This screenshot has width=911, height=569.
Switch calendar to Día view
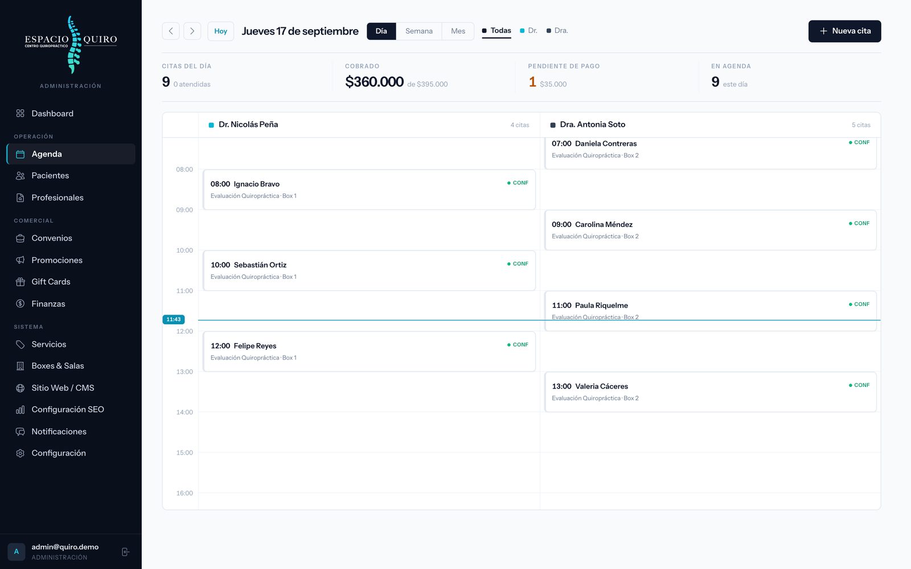click(x=381, y=31)
